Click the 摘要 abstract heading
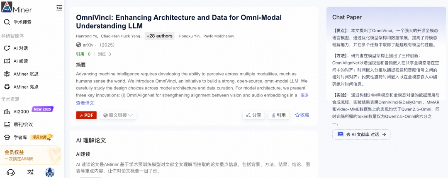 (81, 65)
